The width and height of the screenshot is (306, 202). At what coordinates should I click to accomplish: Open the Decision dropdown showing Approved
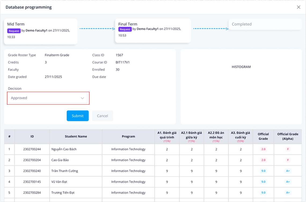coord(48,98)
